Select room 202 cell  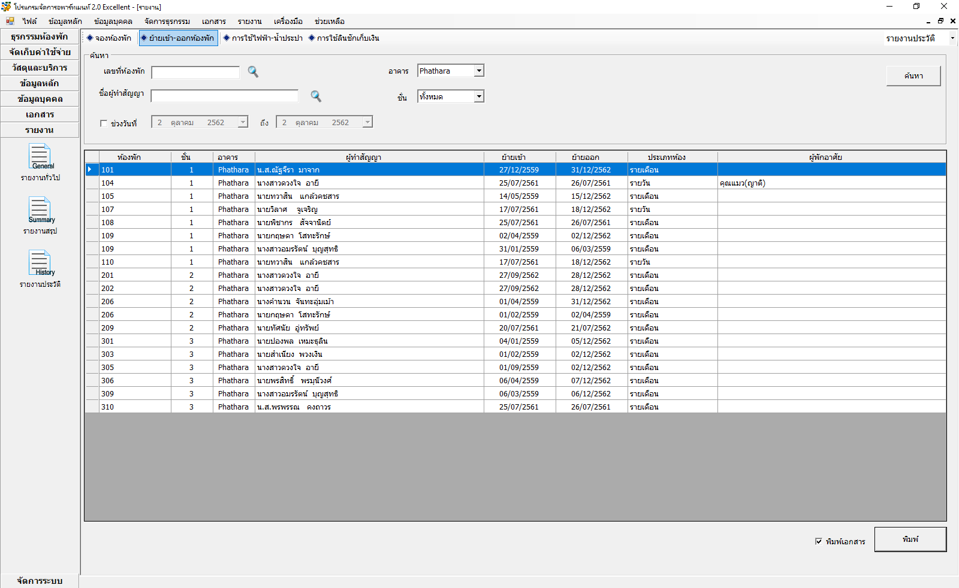tap(135, 289)
